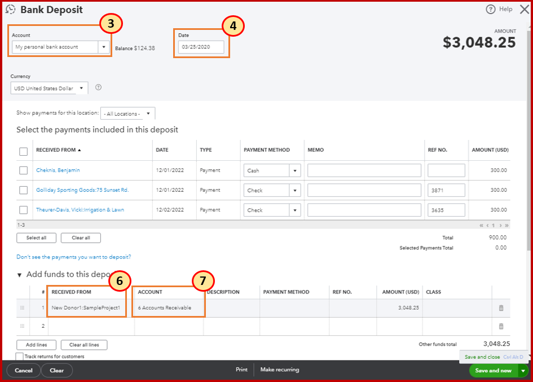Open the Account dropdown for bank account
Image resolution: width=533 pixels, height=382 pixels.
104,47
